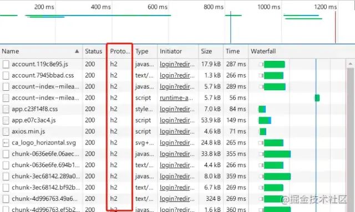Click the file icon beside axios.min.js

pyautogui.click(x=6, y=132)
